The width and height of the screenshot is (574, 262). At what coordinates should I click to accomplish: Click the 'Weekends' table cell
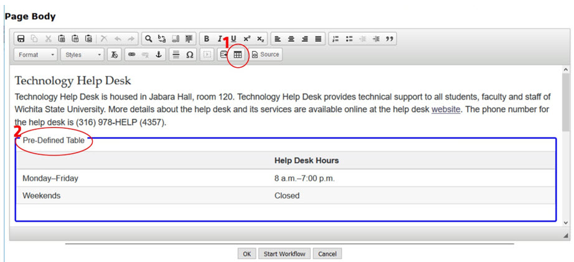[41, 196]
